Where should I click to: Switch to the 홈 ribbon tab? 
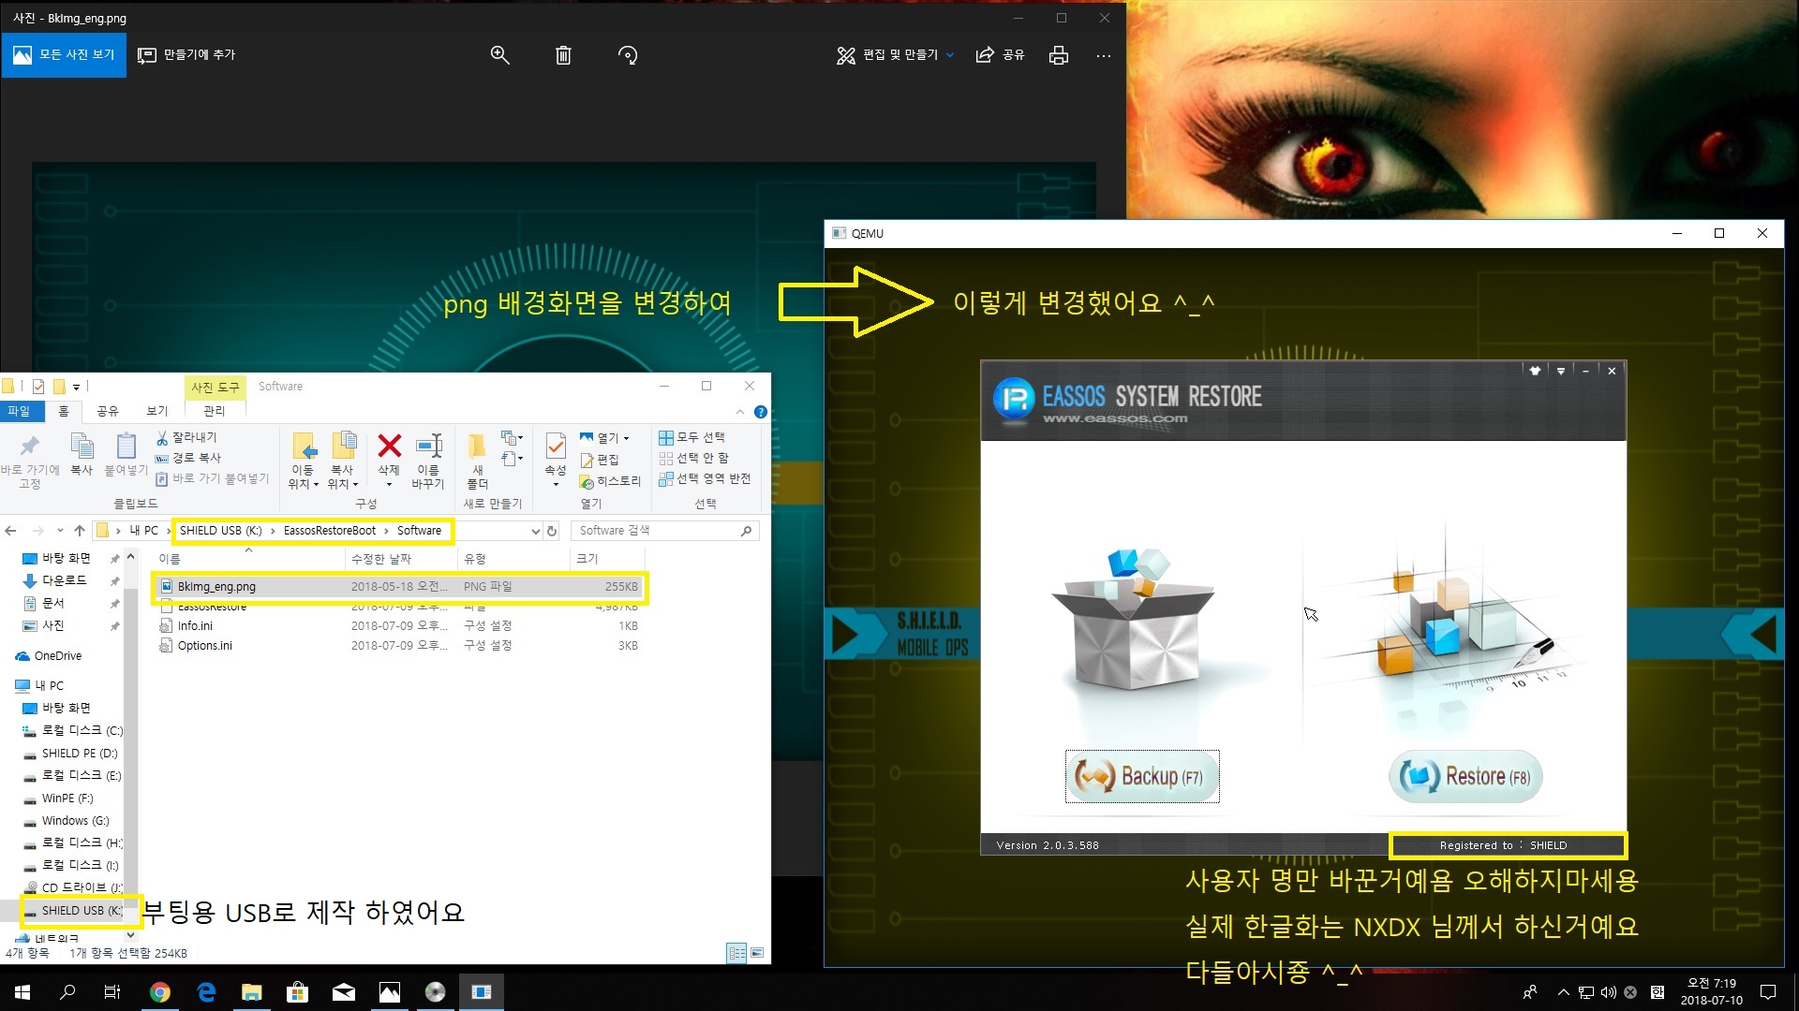(64, 411)
